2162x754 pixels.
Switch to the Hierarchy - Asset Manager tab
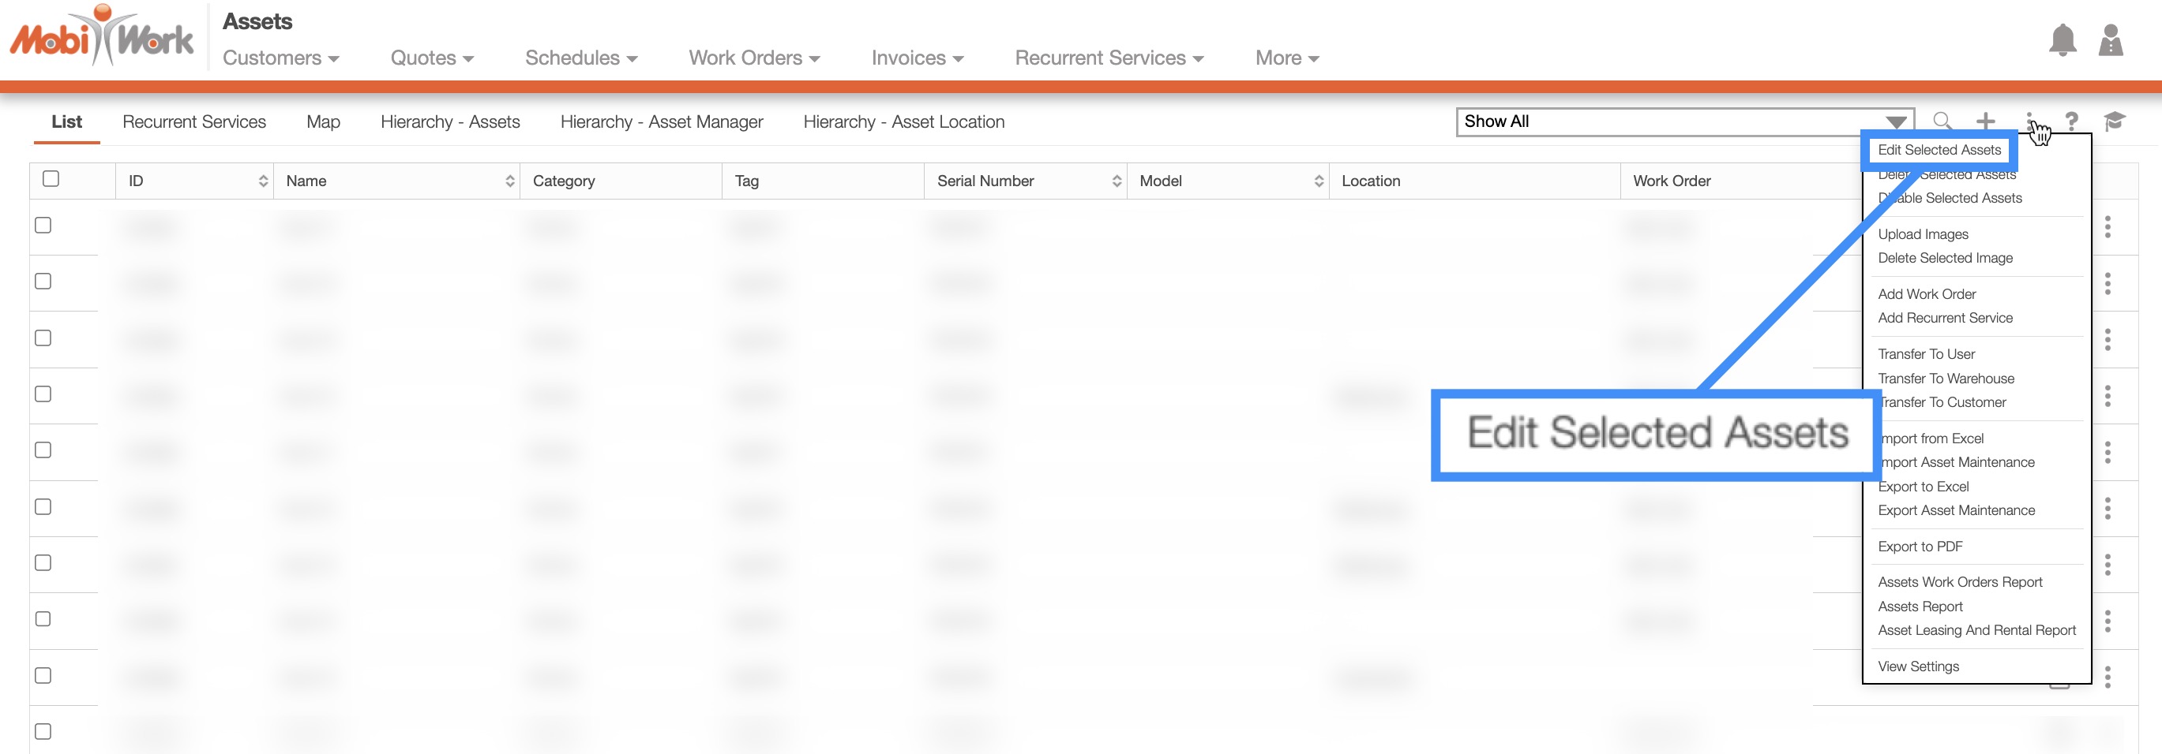click(x=660, y=121)
